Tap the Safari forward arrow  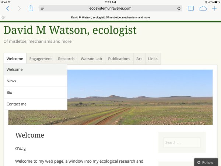pyautogui.click(x=19, y=8)
